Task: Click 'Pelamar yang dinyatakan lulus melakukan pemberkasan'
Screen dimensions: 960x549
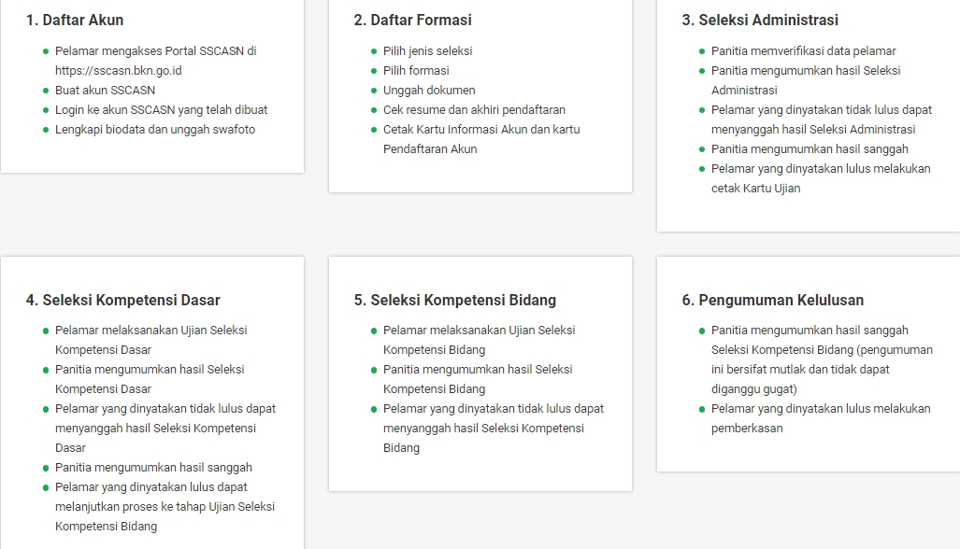Action: (x=821, y=419)
